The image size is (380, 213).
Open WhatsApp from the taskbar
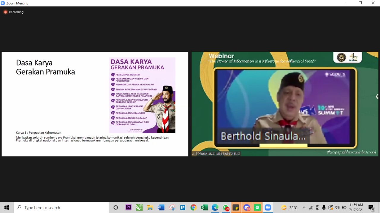coord(226,207)
